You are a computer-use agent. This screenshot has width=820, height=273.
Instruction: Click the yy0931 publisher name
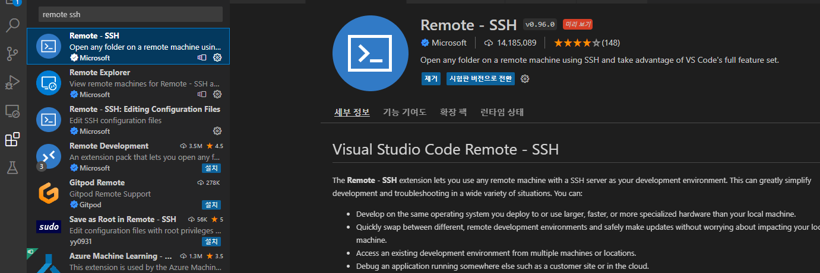[81, 241]
